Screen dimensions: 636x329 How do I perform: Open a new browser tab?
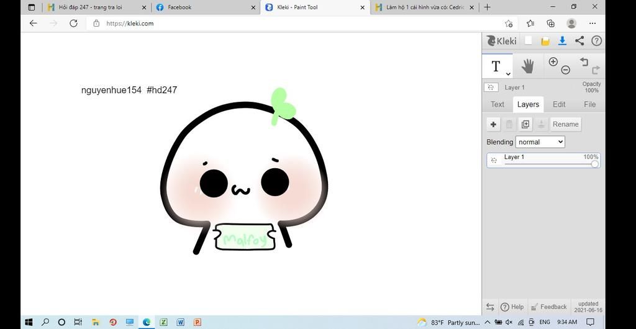[x=487, y=7]
